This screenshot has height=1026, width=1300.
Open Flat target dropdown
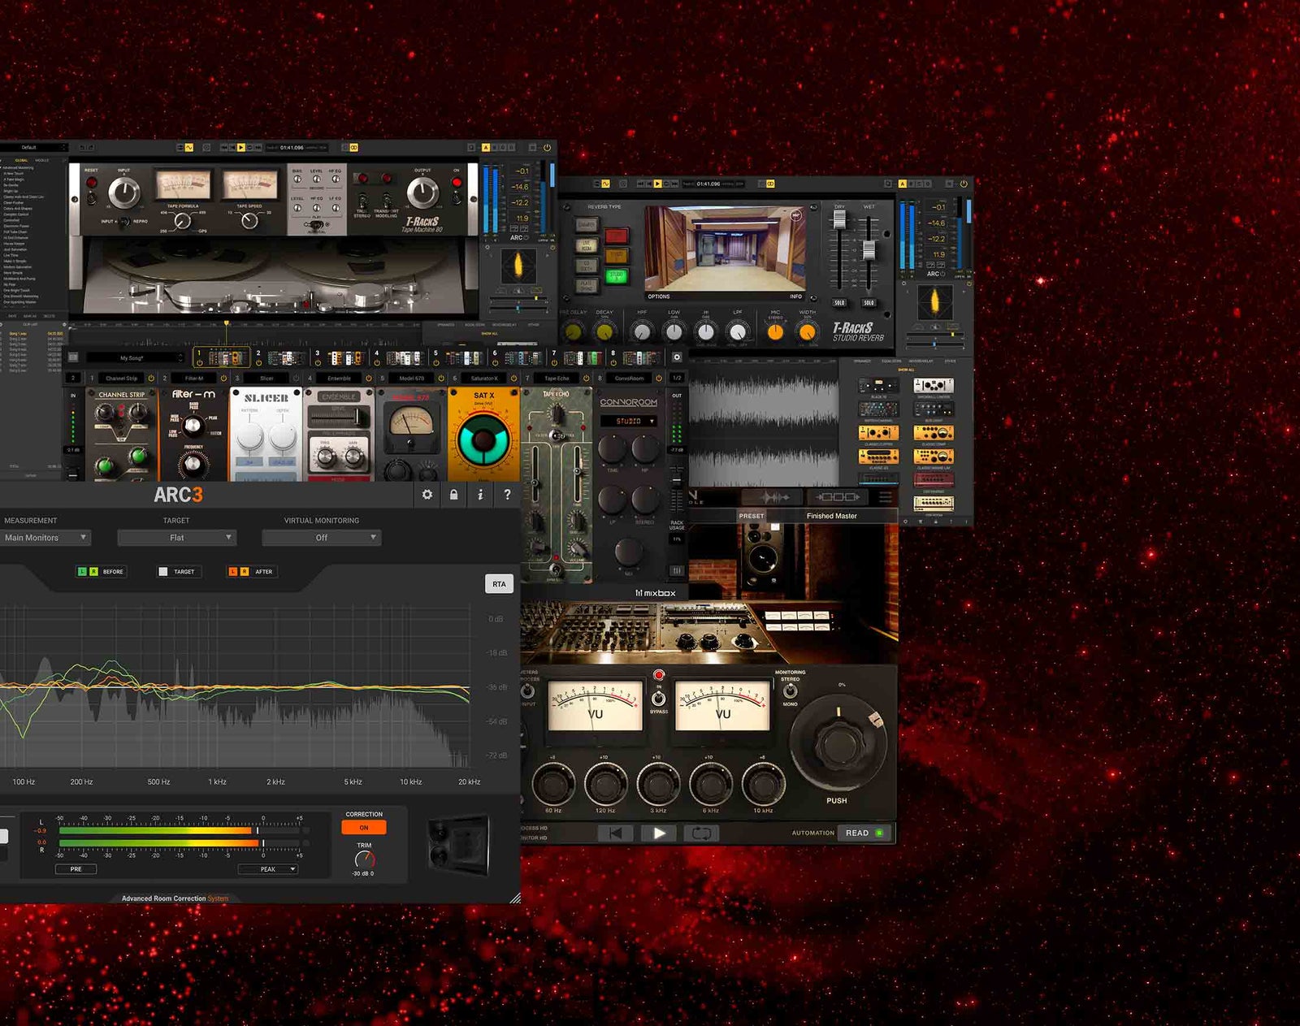177,538
